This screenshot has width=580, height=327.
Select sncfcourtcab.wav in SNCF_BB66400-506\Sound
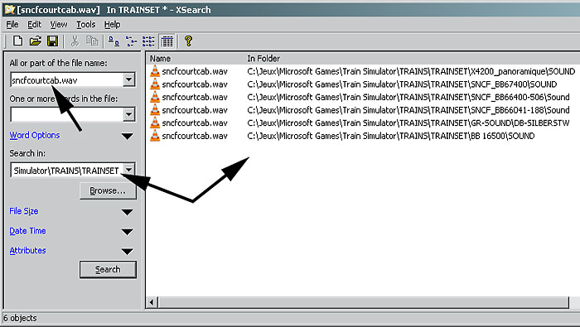[195, 97]
